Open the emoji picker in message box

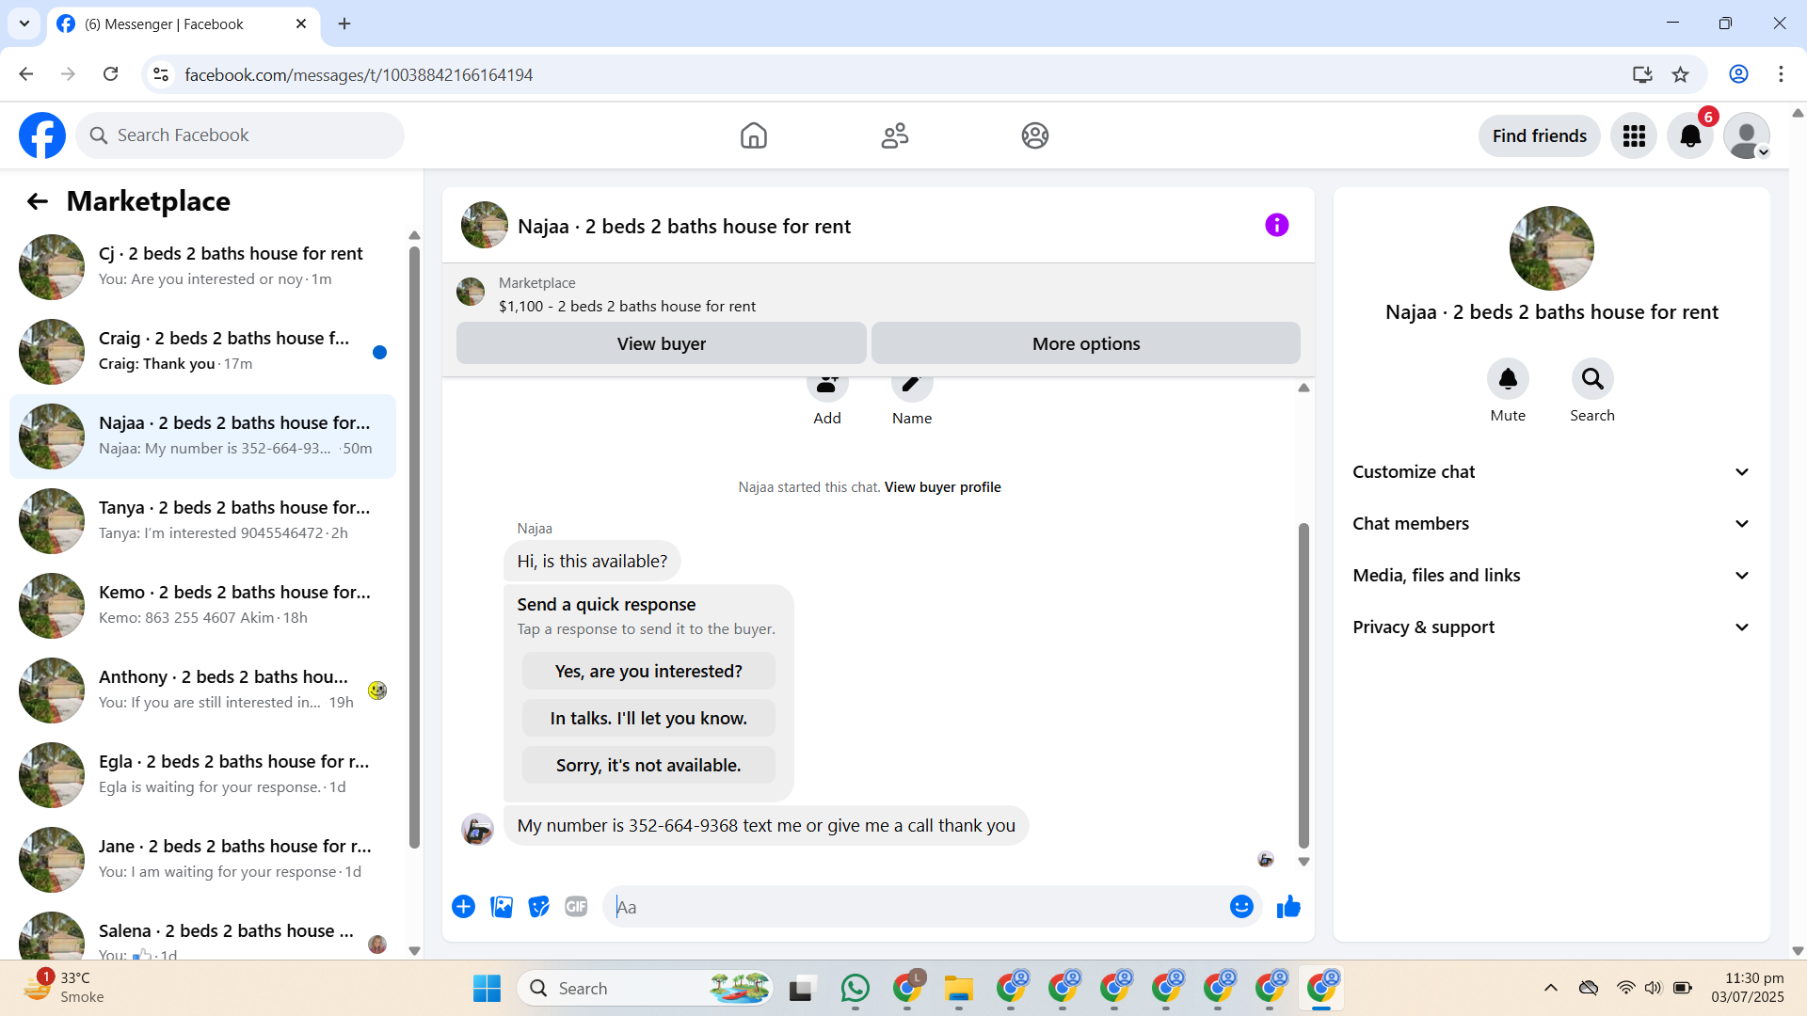click(1241, 907)
